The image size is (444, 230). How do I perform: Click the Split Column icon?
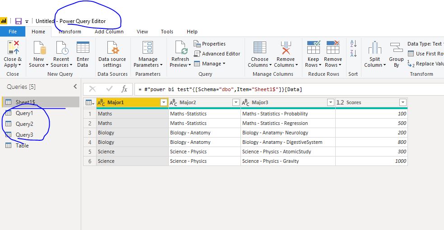375,47
